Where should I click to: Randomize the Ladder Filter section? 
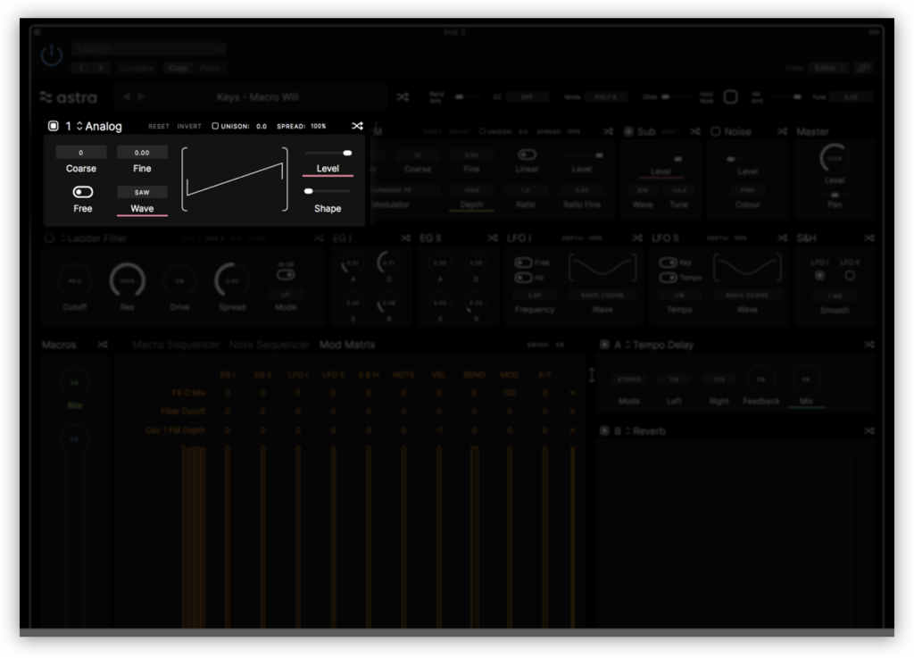click(319, 237)
